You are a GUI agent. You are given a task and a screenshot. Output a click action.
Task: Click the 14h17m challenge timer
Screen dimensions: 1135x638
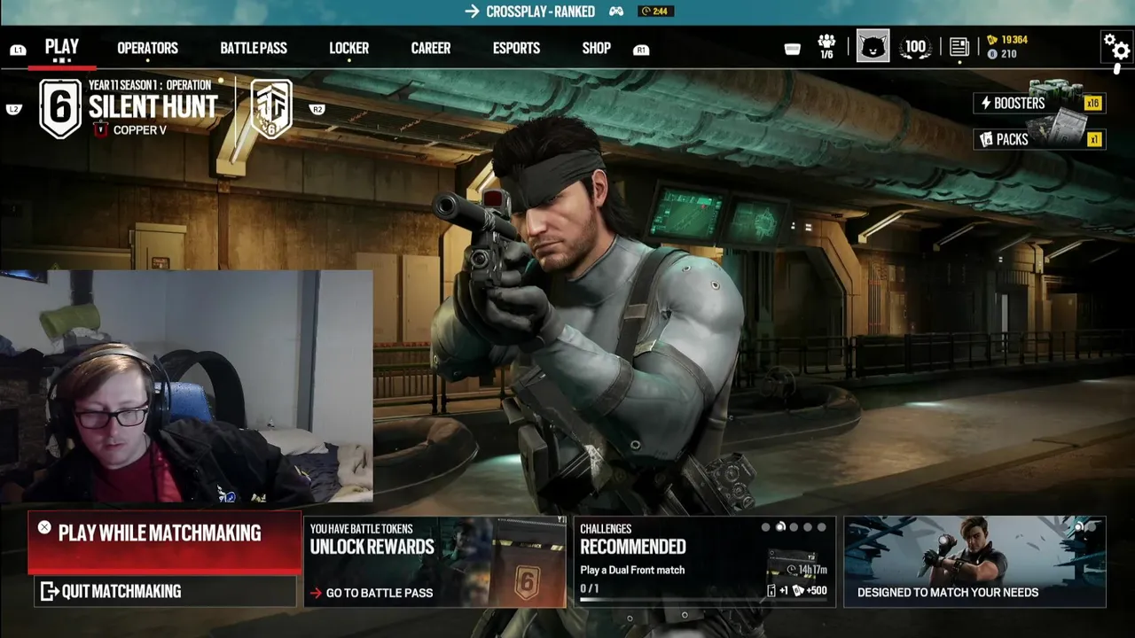(x=805, y=570)
